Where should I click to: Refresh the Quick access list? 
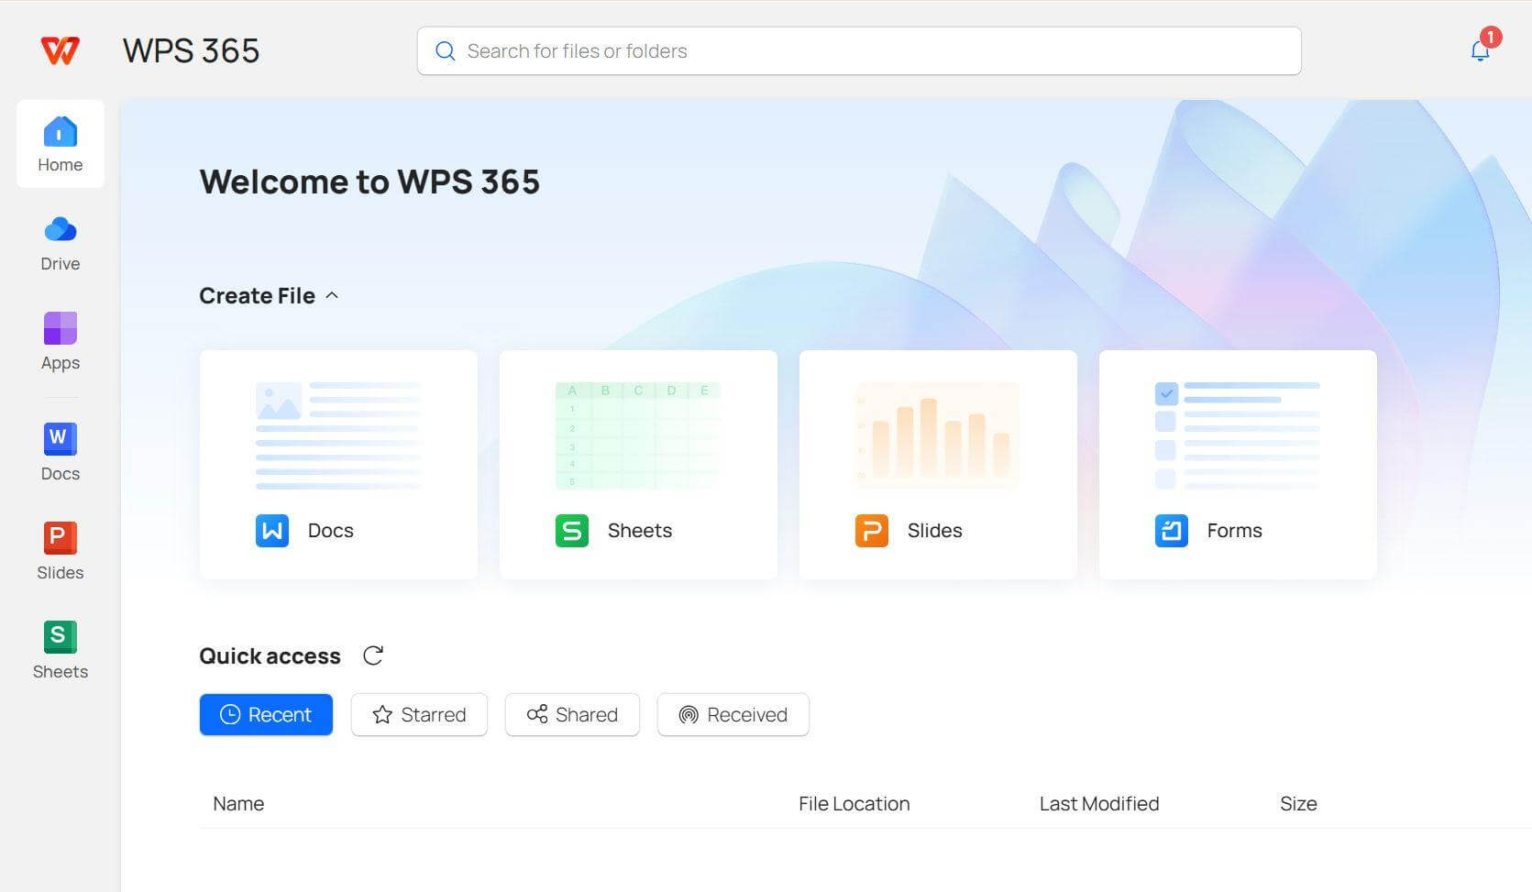pos(372,655)
